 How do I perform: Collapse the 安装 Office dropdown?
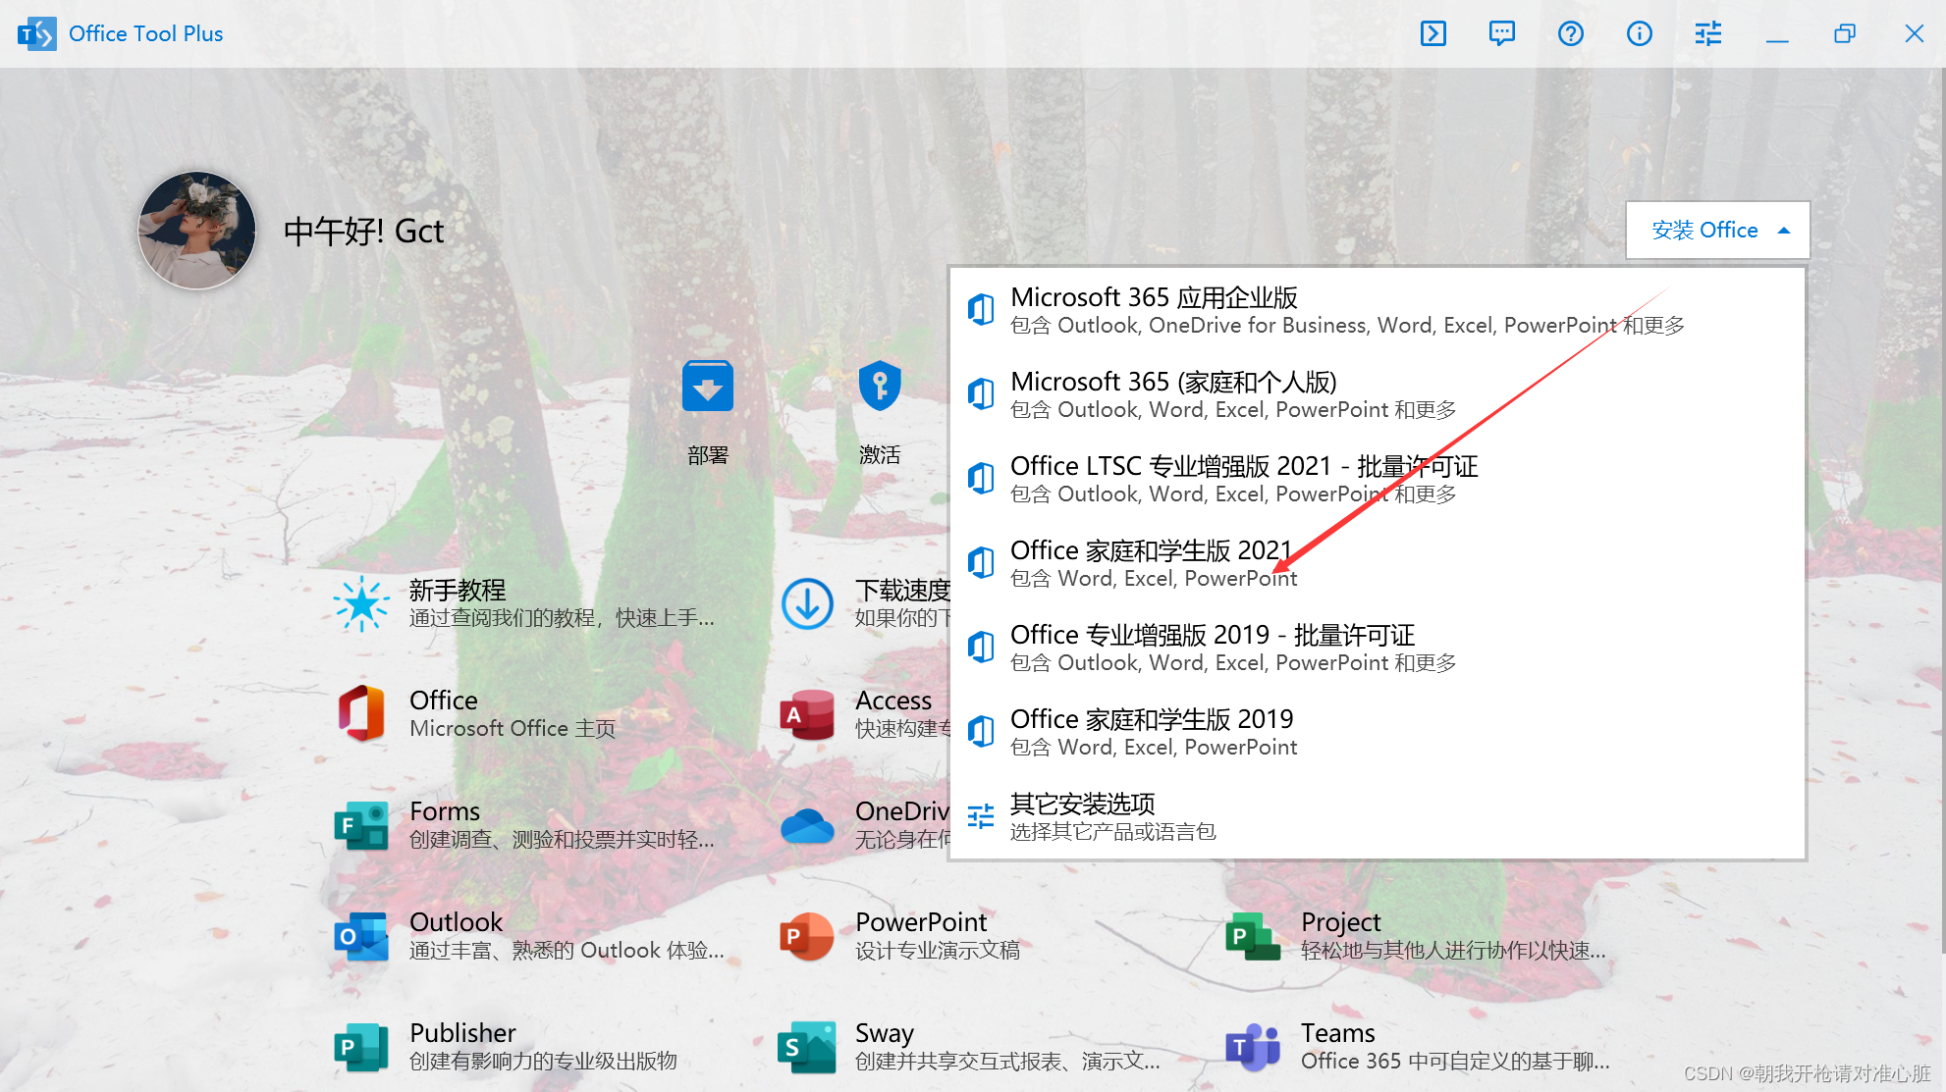point(1717,231)
